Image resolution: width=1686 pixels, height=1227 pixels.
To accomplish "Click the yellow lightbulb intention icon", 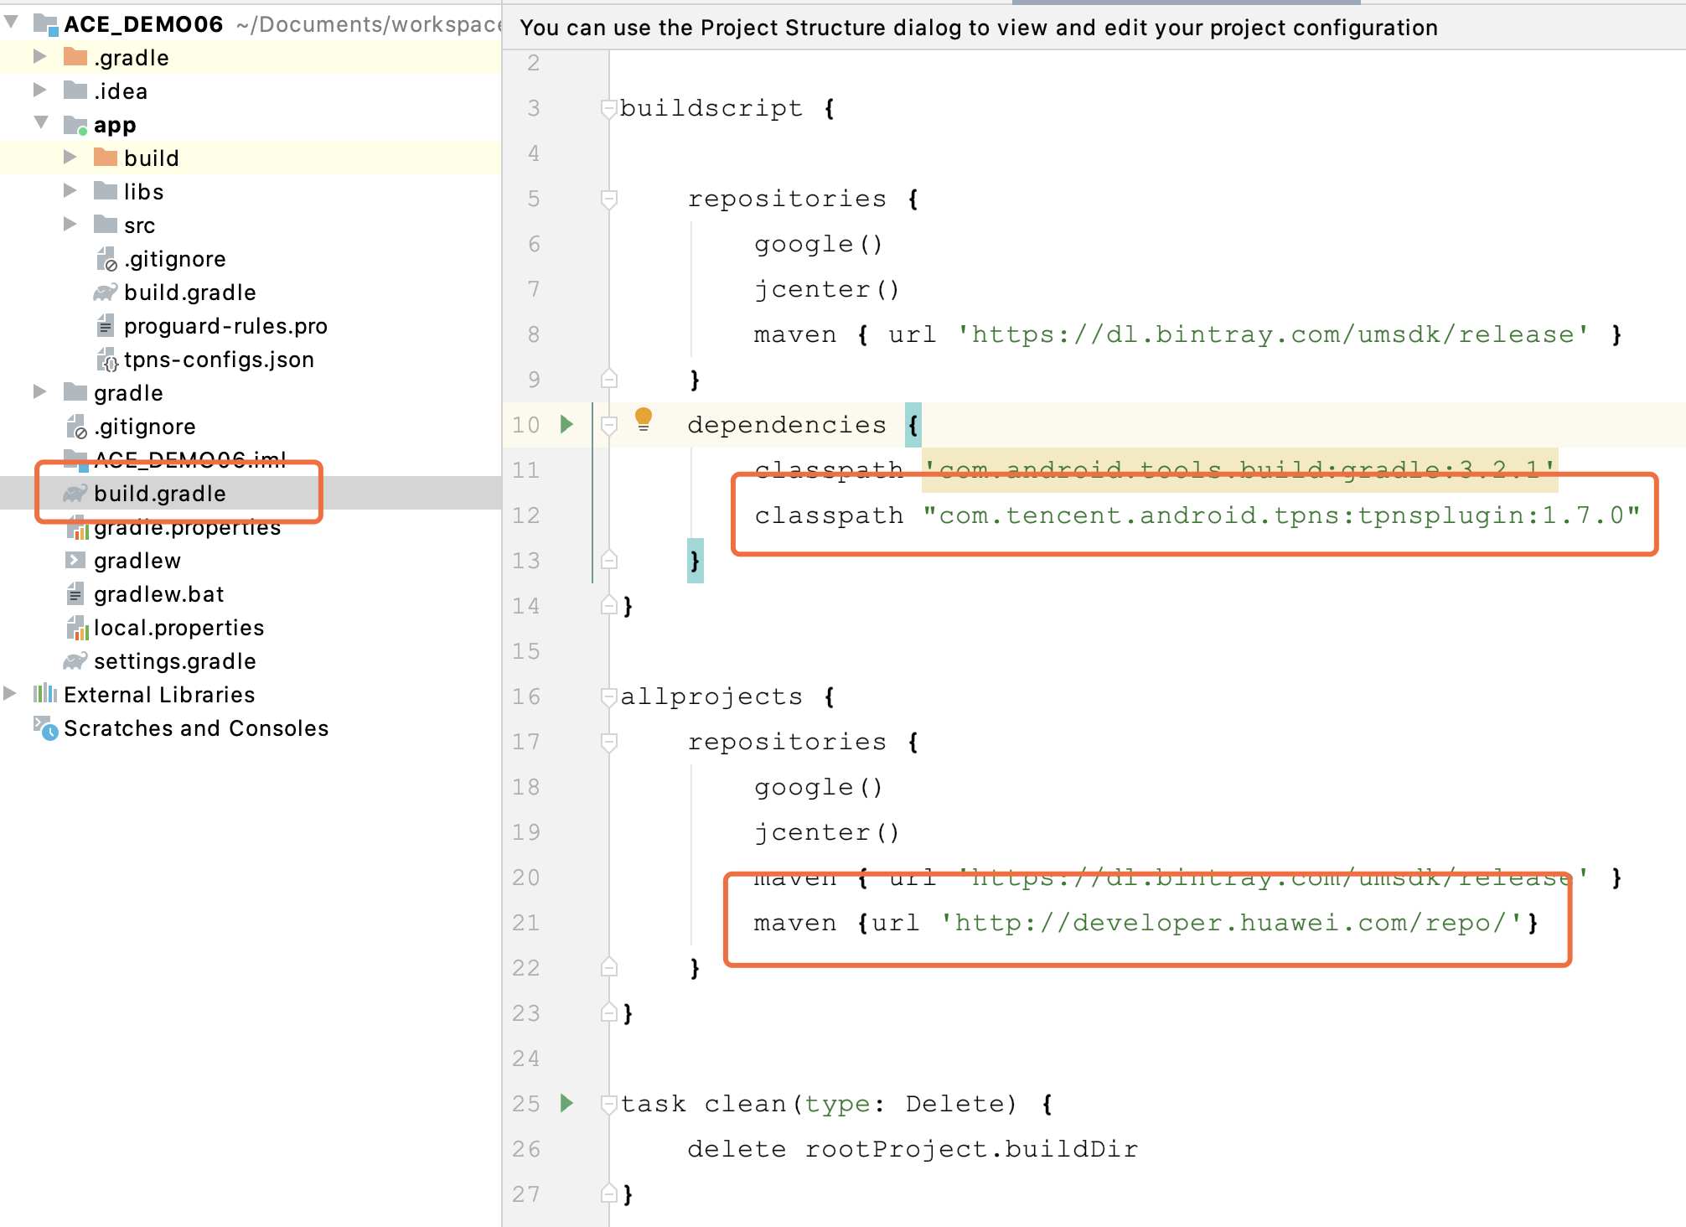I will point(643,418).
